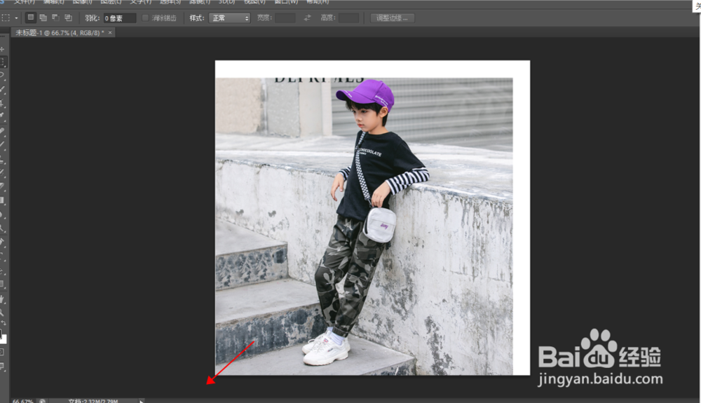Select the Crop tool

[2, 103]
